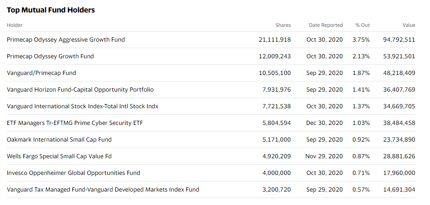
Task: Click the 94,792,511 value cell
Action: click(x=399, y=40)
